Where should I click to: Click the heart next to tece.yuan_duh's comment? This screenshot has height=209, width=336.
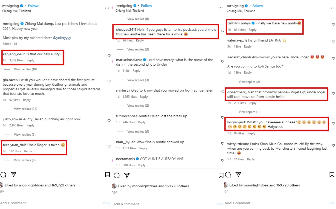click(x=109, y=146)
